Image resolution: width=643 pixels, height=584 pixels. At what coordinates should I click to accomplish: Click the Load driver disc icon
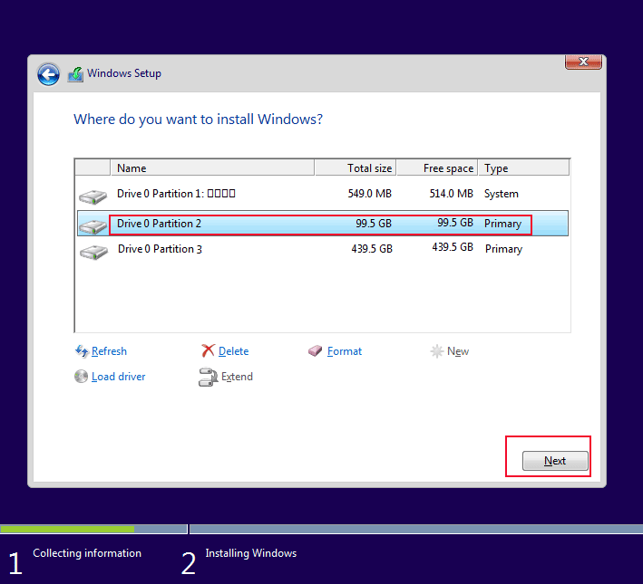tap(82, 377)
